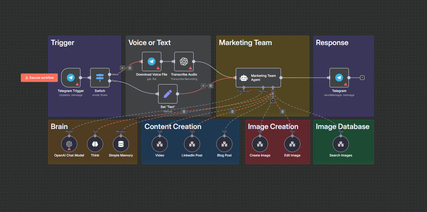Viewport: 427px width, 212px height.
Task: Open the Transcribe Audio OpenAI node
Action: [183, 62]
